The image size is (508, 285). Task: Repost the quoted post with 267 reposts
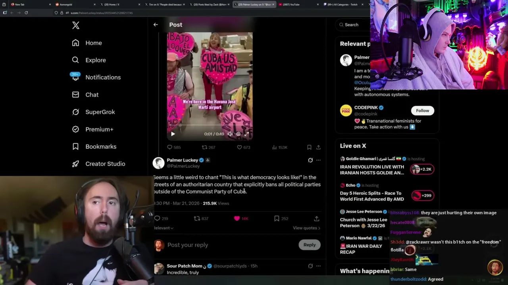(208, 147)
